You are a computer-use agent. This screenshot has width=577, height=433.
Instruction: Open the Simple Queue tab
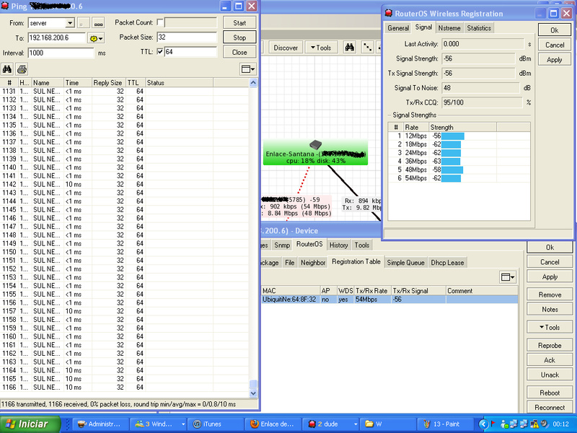coord(406,263)
